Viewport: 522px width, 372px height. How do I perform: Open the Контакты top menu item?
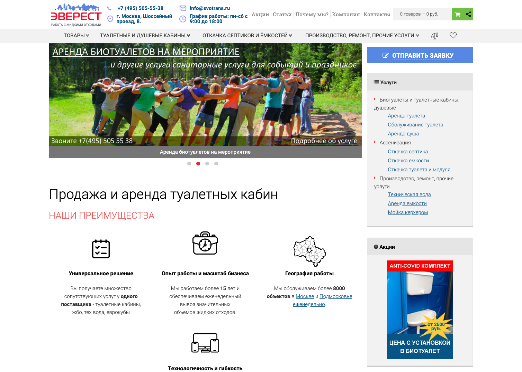(377, 15)
